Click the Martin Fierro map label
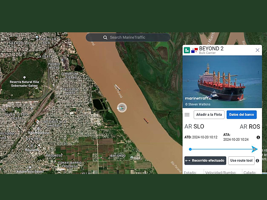Viewport: 267px width, 200px height. pos(71,76)
